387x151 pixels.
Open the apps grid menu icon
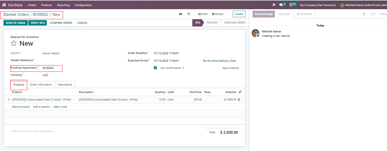point(4,5)
